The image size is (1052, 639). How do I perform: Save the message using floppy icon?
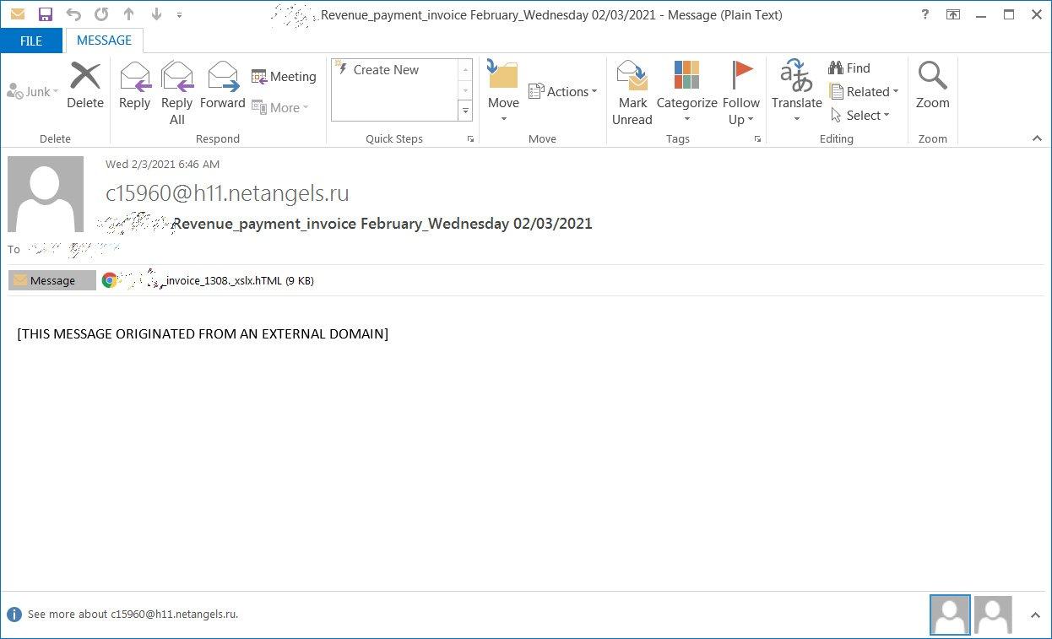(x=46, y=14)
